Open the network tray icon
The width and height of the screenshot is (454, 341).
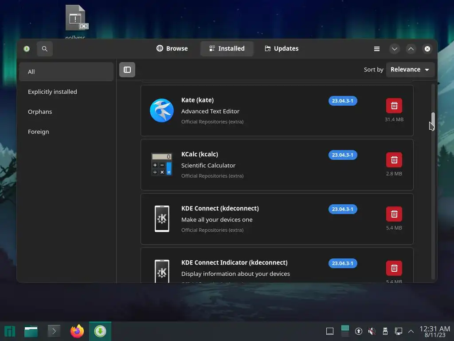[399, 331]
